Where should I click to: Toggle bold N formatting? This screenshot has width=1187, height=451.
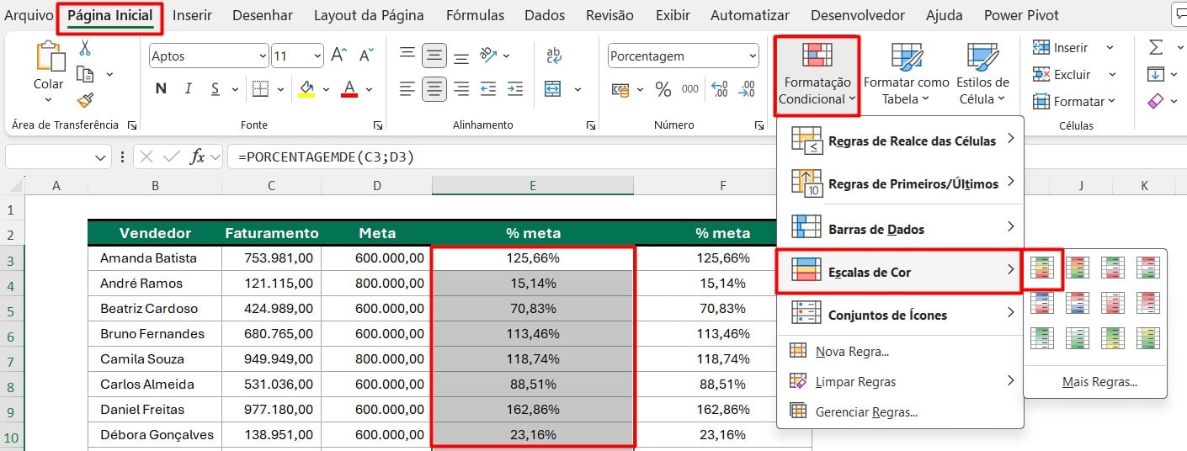point(161,88)
